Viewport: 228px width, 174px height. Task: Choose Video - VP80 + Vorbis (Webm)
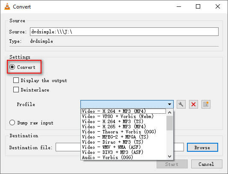tap(123, 116)
